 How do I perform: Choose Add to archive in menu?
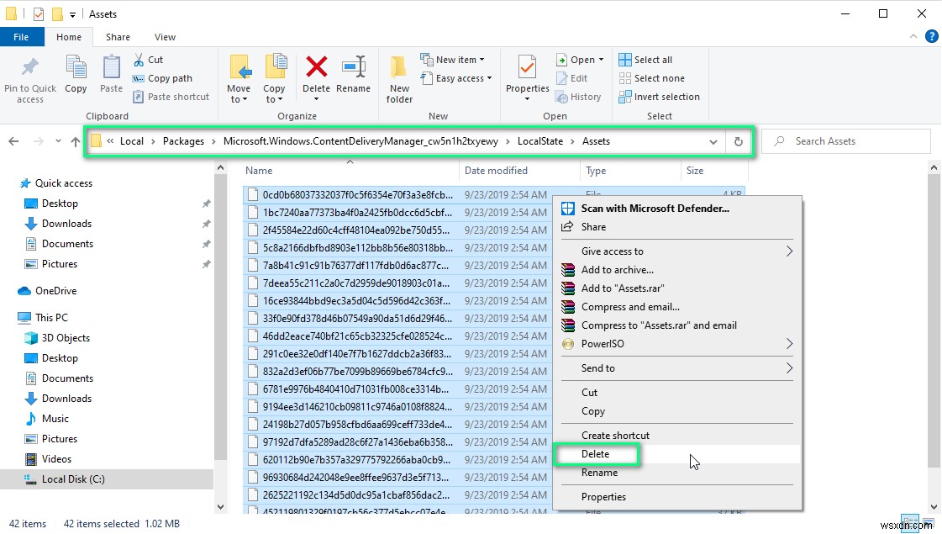pyautogui.click(x=677, y=270)
